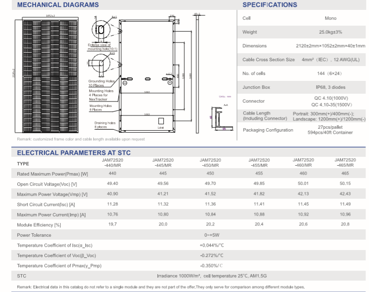Click column header JAM72S20-440/MR
This screenshot has height=292, width=369.
click(112, 163)
